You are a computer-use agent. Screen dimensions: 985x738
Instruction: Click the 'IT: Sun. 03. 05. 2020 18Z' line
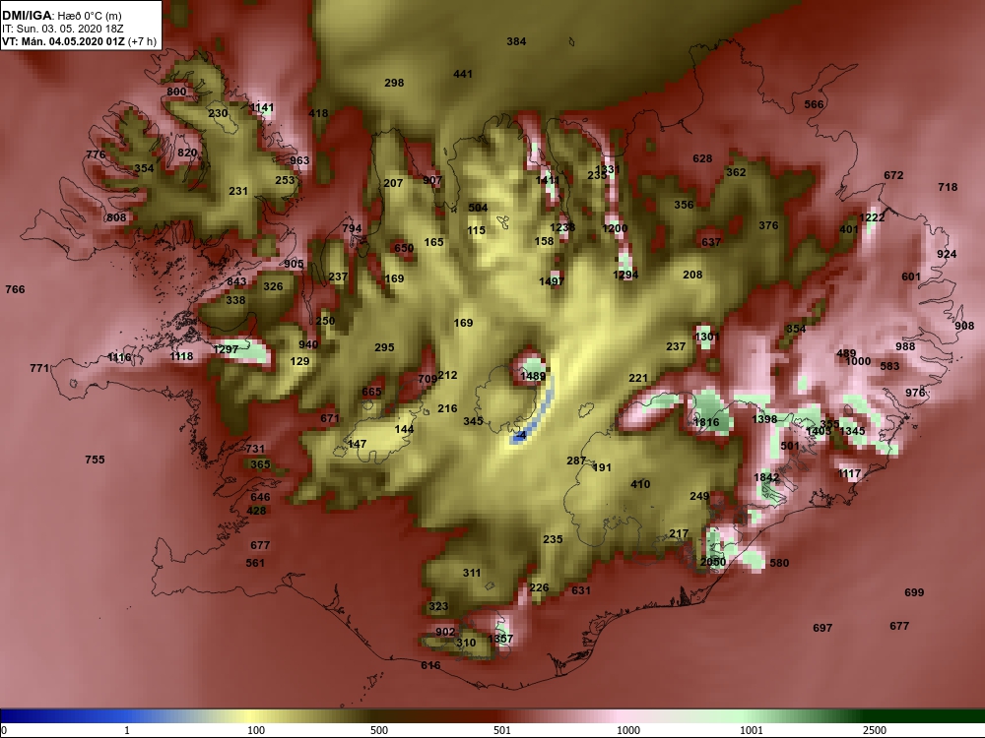(x=63, y=29)
